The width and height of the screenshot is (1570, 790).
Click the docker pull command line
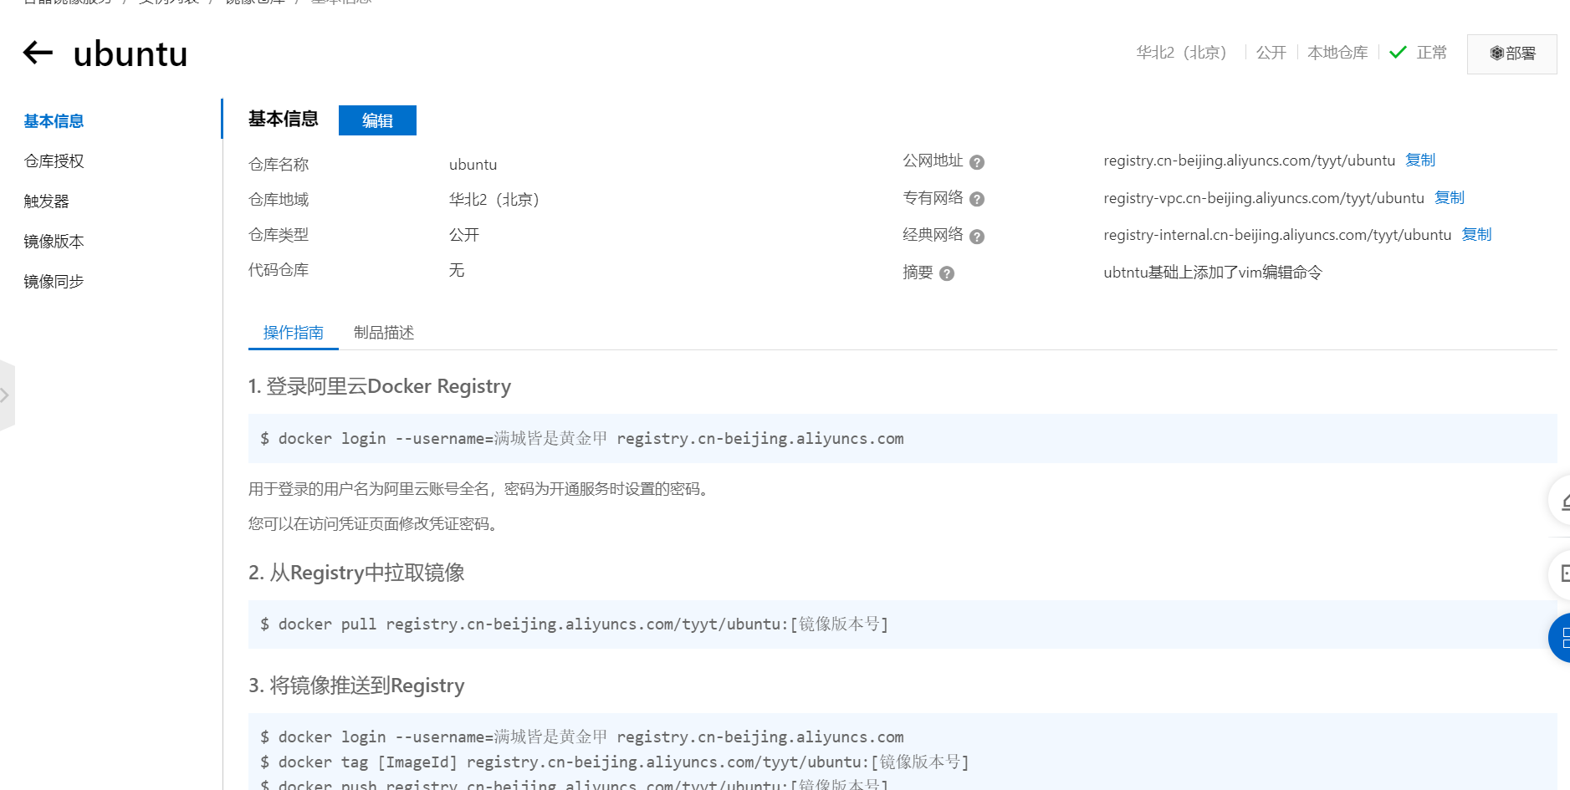575,624
